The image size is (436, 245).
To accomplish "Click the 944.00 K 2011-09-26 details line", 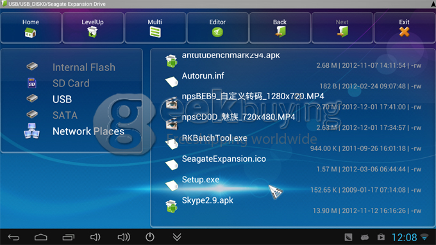I will (x=365, y=148).
